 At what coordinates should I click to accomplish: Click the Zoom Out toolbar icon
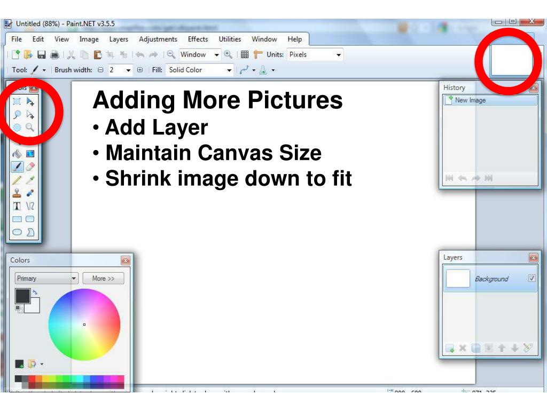click(x=171, y=54)
